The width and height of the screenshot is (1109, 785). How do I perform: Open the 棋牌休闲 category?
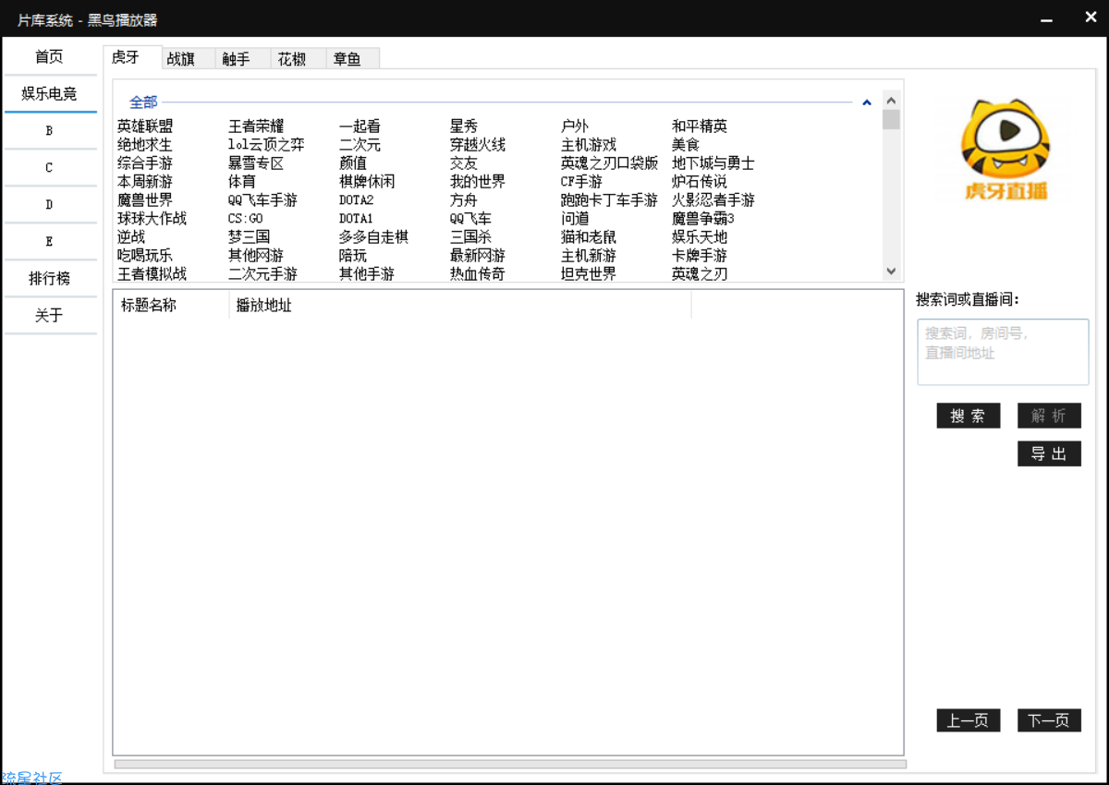click(367, 182)
